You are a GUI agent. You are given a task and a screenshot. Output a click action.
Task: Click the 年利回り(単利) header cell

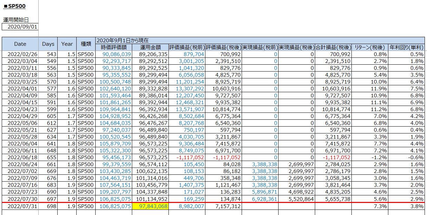407,47
